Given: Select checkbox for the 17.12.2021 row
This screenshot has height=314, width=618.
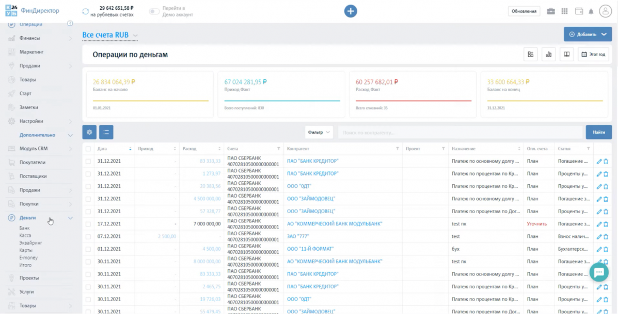Looking at the screenshot, I should 88,224.
